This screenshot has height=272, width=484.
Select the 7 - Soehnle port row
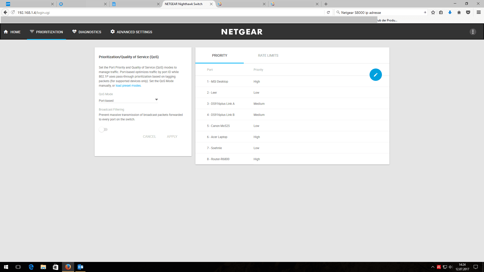pos(292,148)
